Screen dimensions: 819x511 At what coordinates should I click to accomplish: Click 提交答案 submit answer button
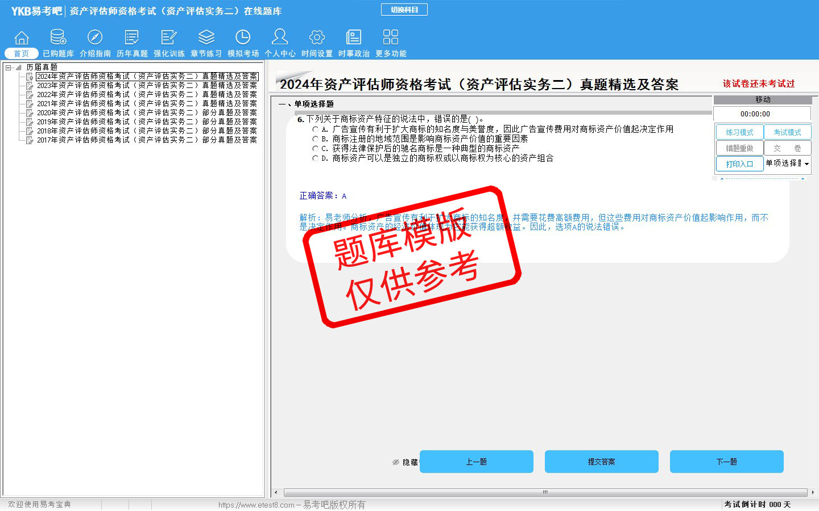click(601, 462)
